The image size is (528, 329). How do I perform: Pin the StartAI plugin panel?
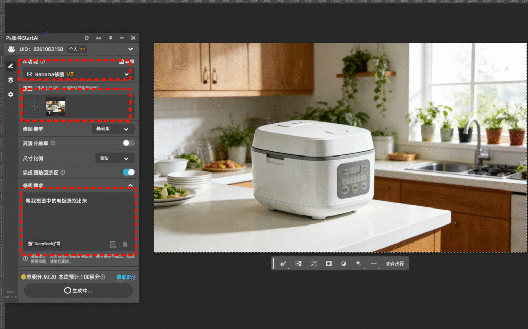coord(110,38)
